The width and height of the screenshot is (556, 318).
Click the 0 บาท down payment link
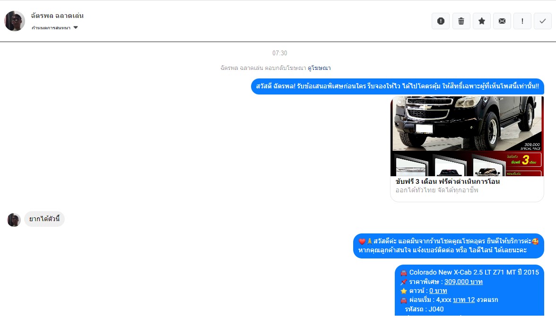438,291
